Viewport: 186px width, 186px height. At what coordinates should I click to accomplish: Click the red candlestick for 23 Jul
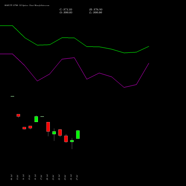[66, 139]
